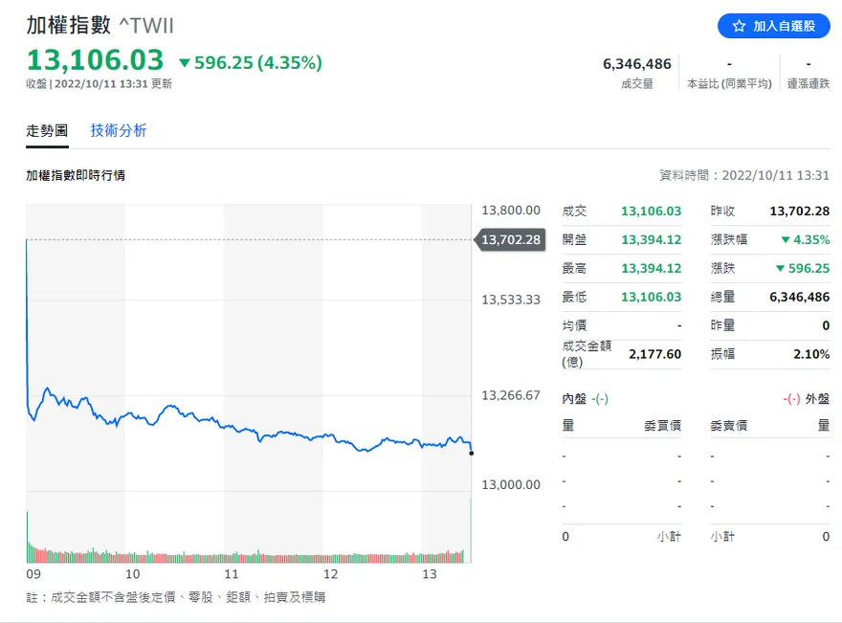Click the 成交量 value 6,346,486 in the header
Viewport: 842px width, 623px height.
pyautogui.click(x=637, y=64)
